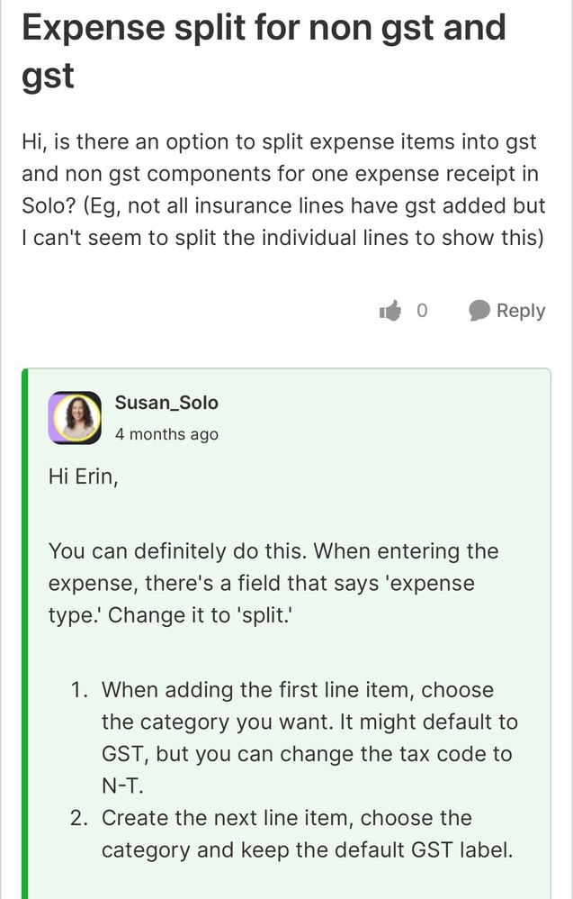Open Susan_Solo's profile avatar
The height and width of the screenshot is (899, 573).
74,417
